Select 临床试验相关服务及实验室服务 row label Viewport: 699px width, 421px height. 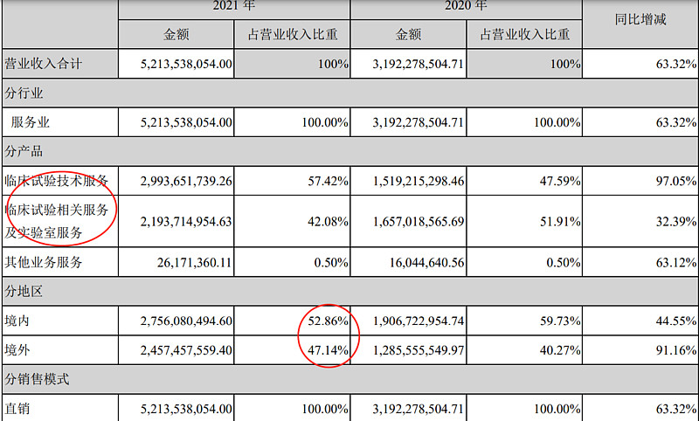click(57, 221)
